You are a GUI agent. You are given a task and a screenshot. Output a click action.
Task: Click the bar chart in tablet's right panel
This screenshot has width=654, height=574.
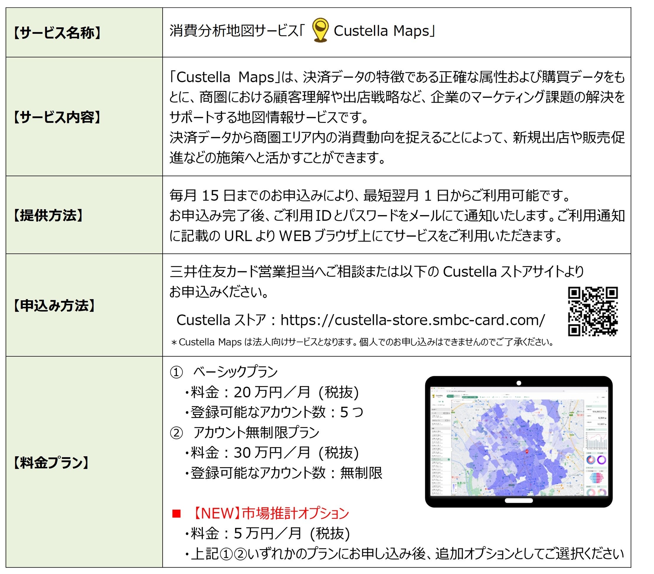click(596, 443)
